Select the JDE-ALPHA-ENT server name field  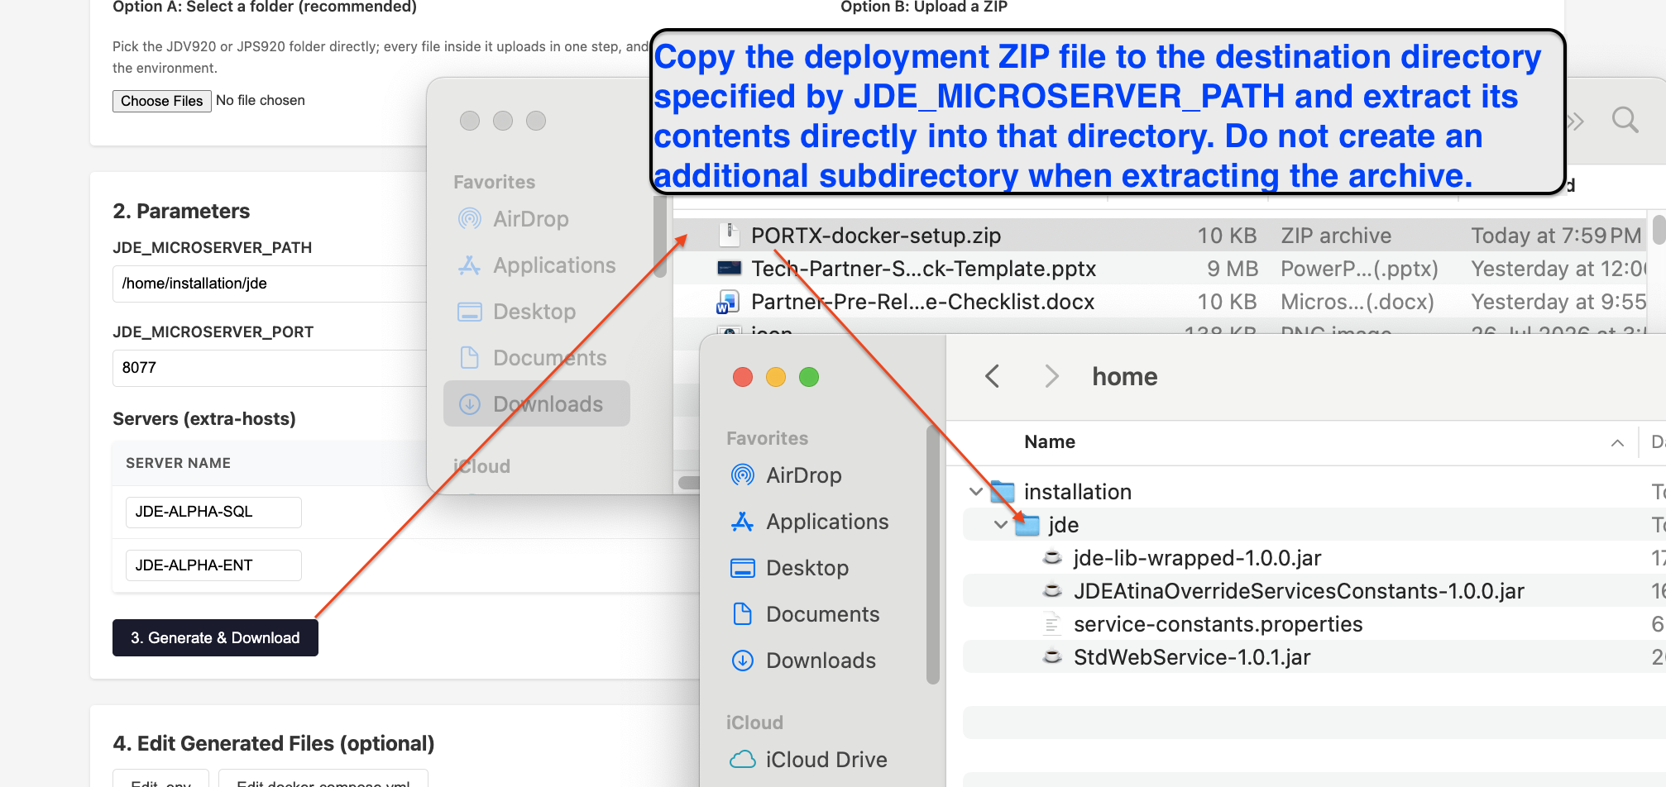point(213,565)
